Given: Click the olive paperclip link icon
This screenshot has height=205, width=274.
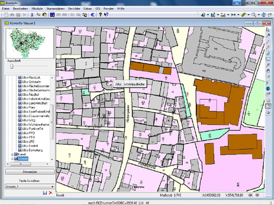Looking at the screenshot, I should coord(244,15).
